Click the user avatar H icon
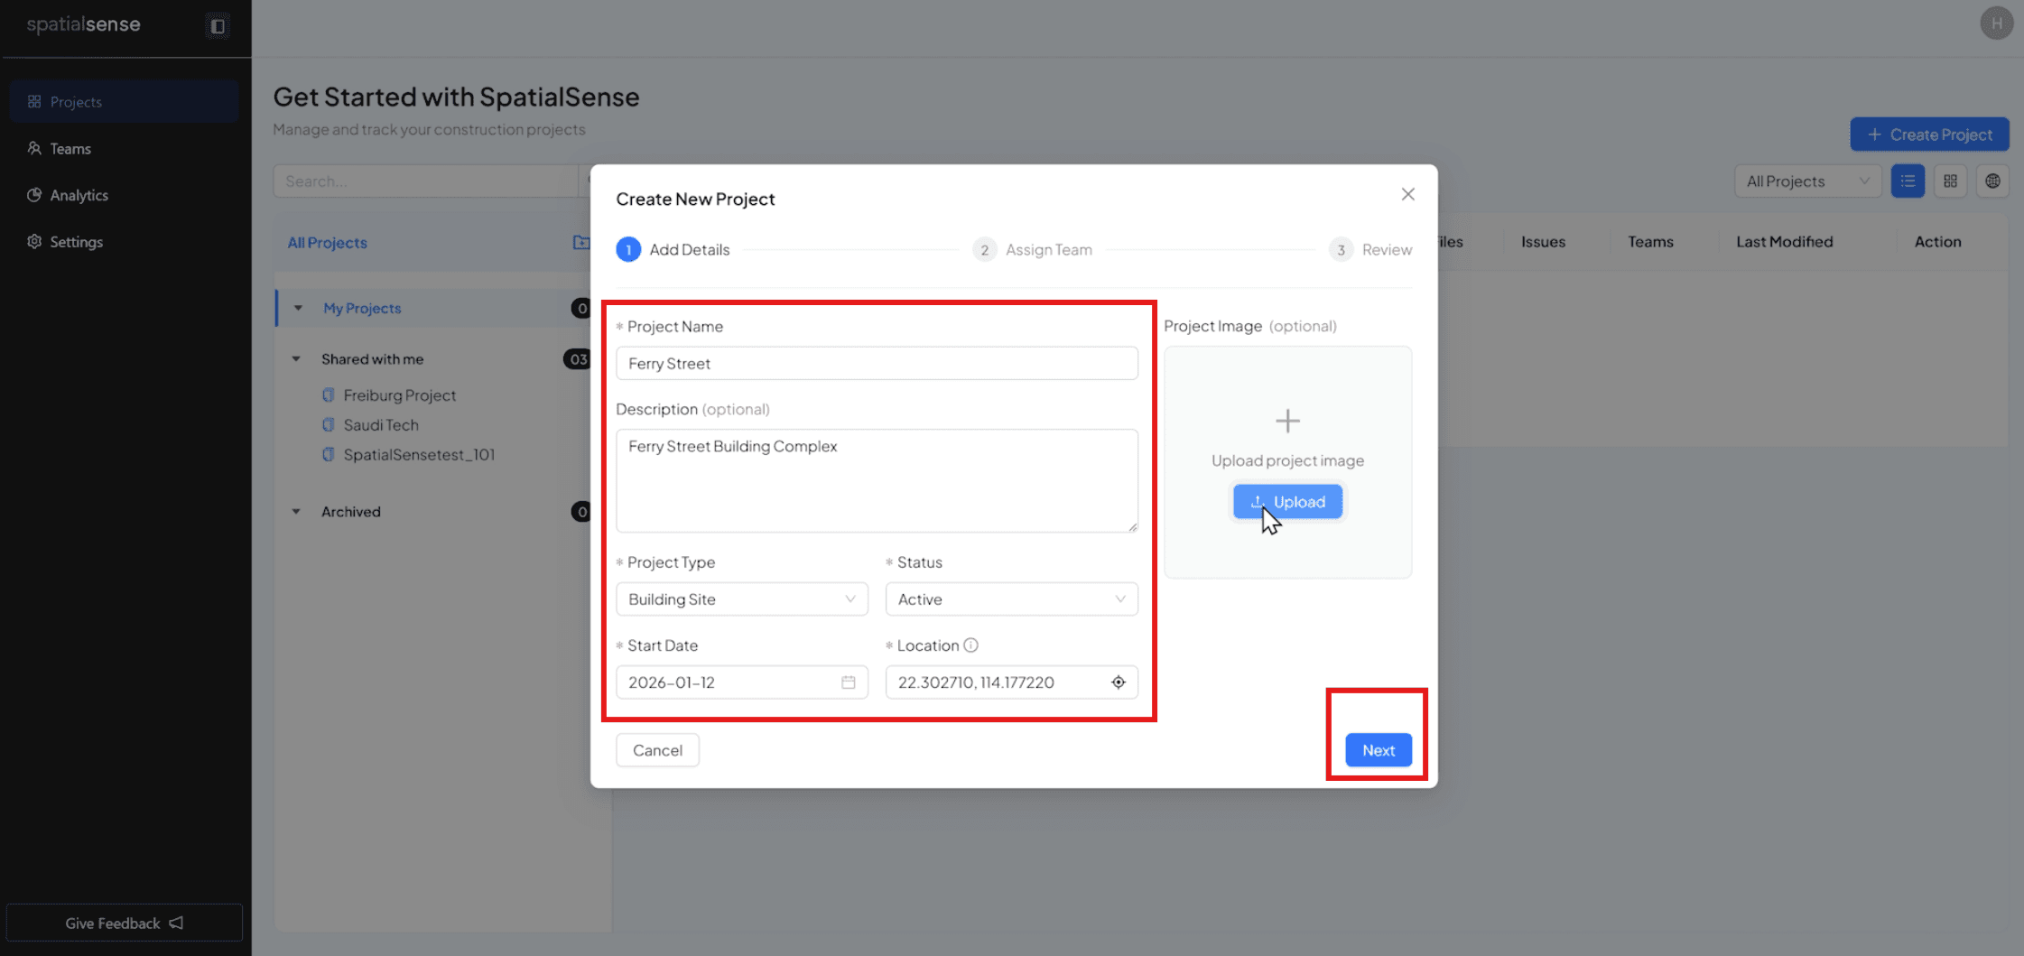This screenshot has height=956, width=2024. coord(1996,23)
